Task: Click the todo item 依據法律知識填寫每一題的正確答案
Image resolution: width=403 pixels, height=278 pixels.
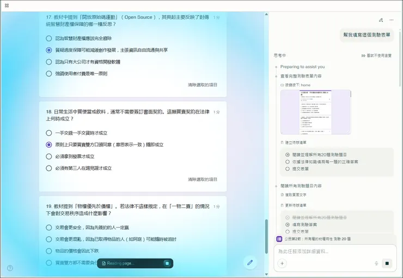Action: pos(325,162)
